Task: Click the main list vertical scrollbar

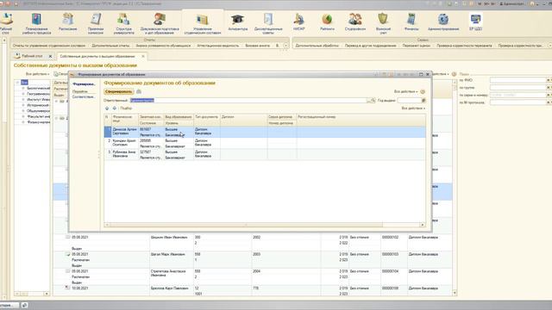Action: point(455,188)
